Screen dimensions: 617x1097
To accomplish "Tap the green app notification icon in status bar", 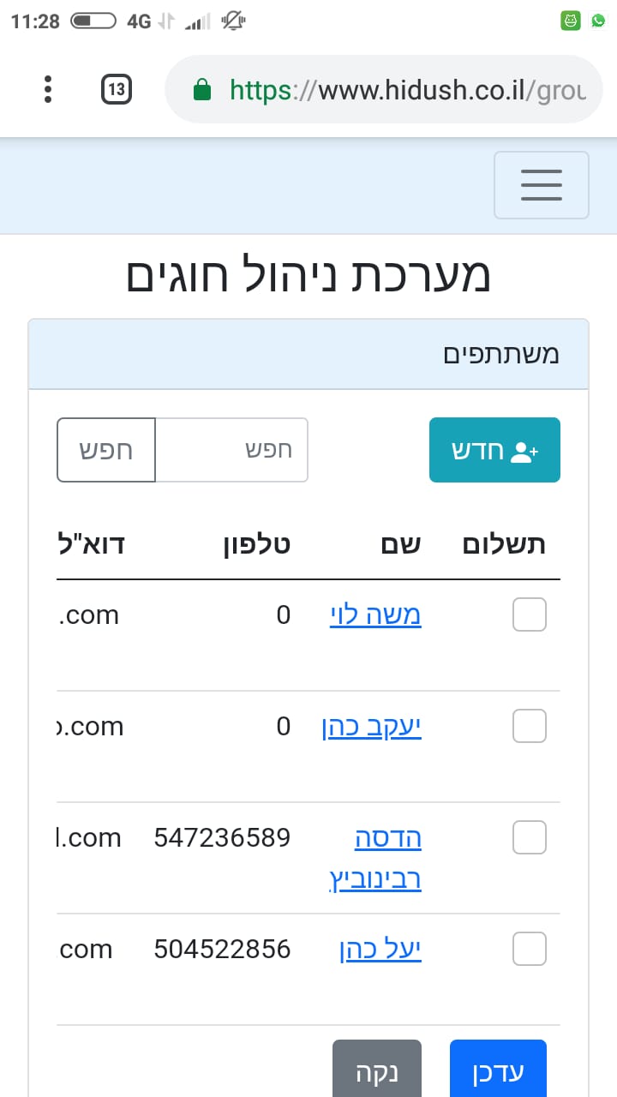I will tap(571, 21).
